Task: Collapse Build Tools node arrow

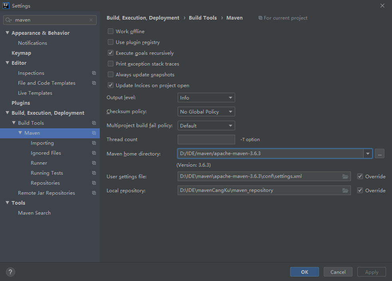Action: tap(14, 123)
